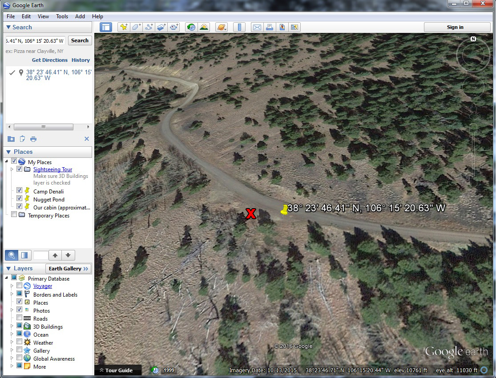Open Get Directions link
This screenshot has height=378, width=496.
pos(50,60)
